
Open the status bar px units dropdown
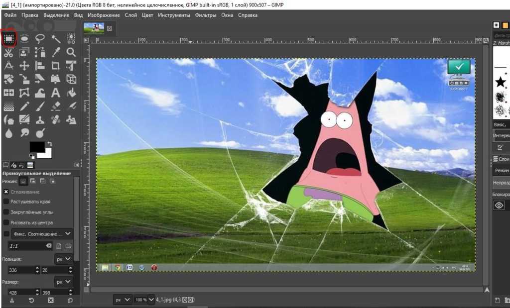[123, 300]
